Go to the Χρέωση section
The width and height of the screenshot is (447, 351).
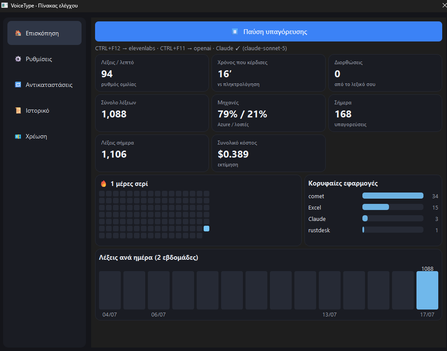(x=44, y=136)
